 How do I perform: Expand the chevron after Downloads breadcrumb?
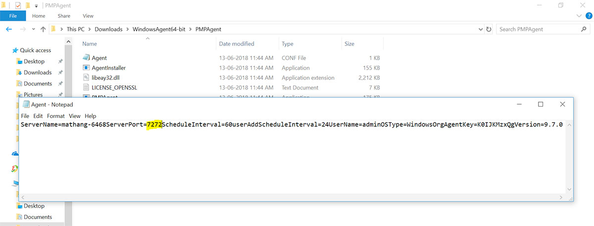click(127, 29)
